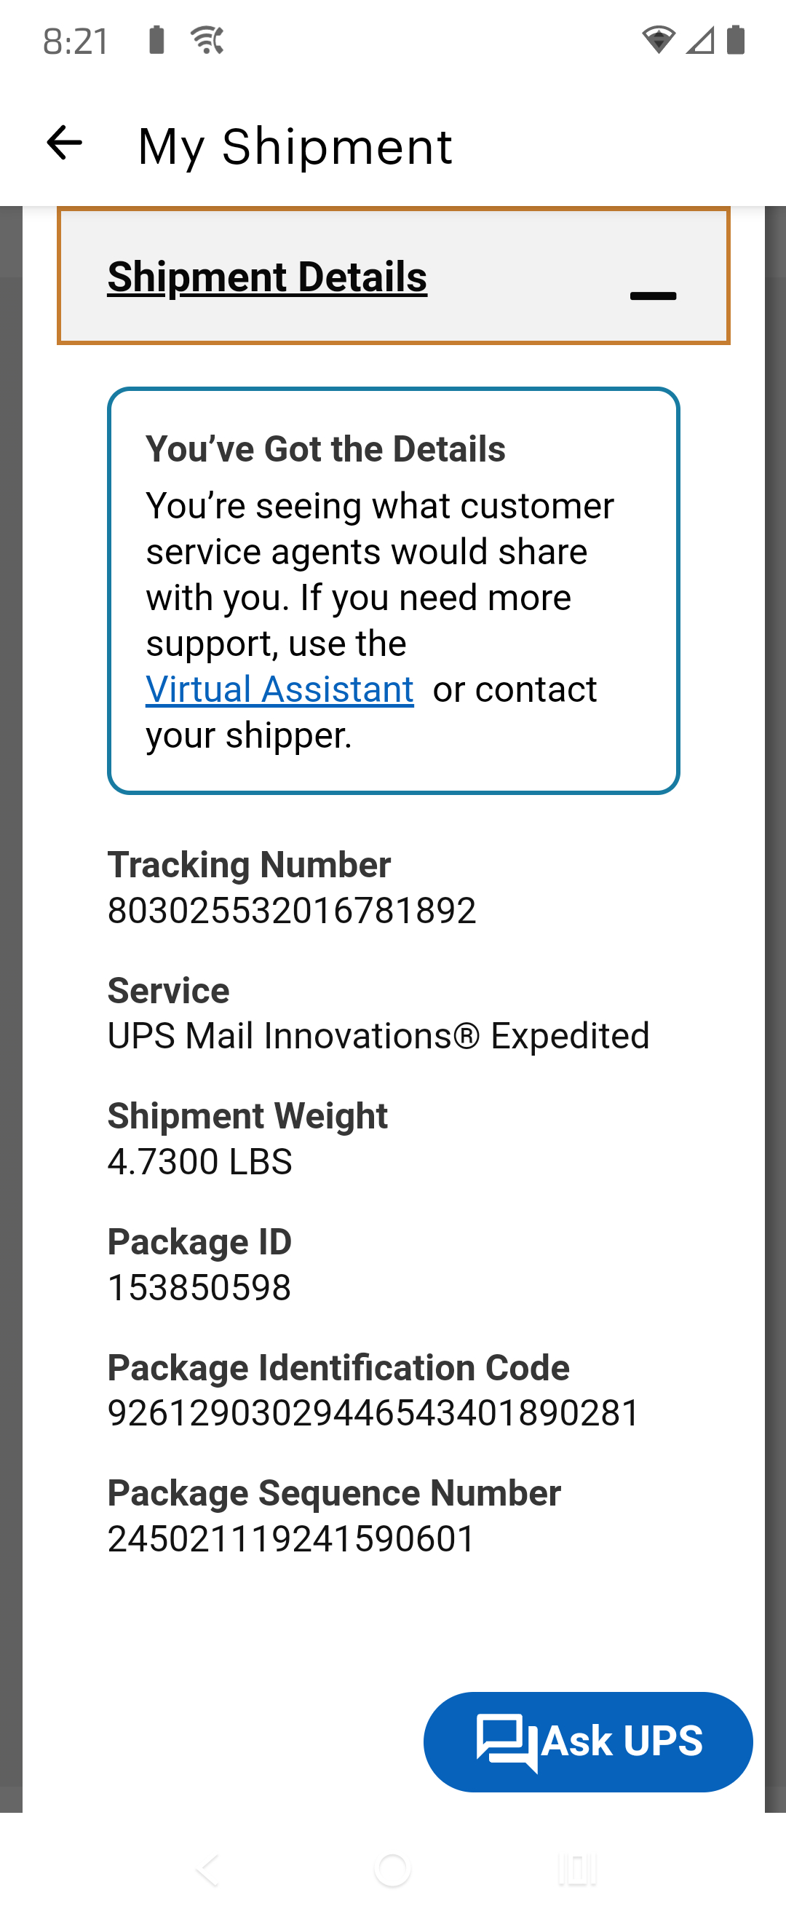Tap the Shipment Weight value 4.7300 LBS
The height and width of the screenshot is (1922, 786).
(200, 1161)
